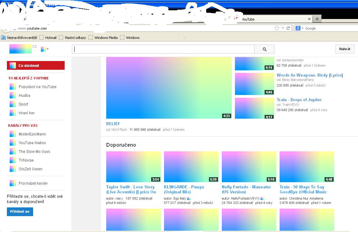Bookmark page with the star icon
The height and width of the screenshot is (232, 358).
(277, 28)
